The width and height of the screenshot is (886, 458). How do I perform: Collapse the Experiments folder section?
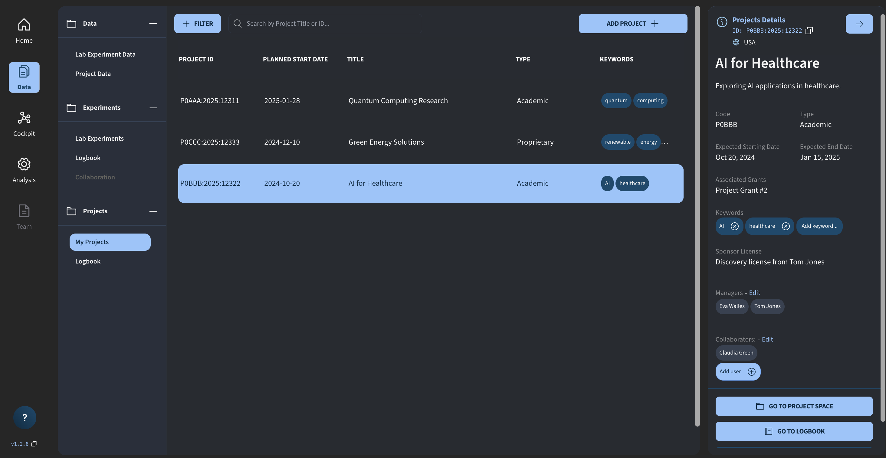pyautogui.click(x=153, y=108)
